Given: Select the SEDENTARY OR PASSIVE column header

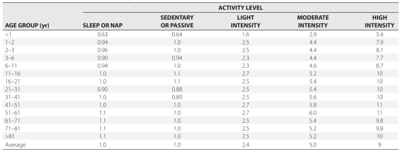Looking at the screenshot, I should (x=177, y=21).
